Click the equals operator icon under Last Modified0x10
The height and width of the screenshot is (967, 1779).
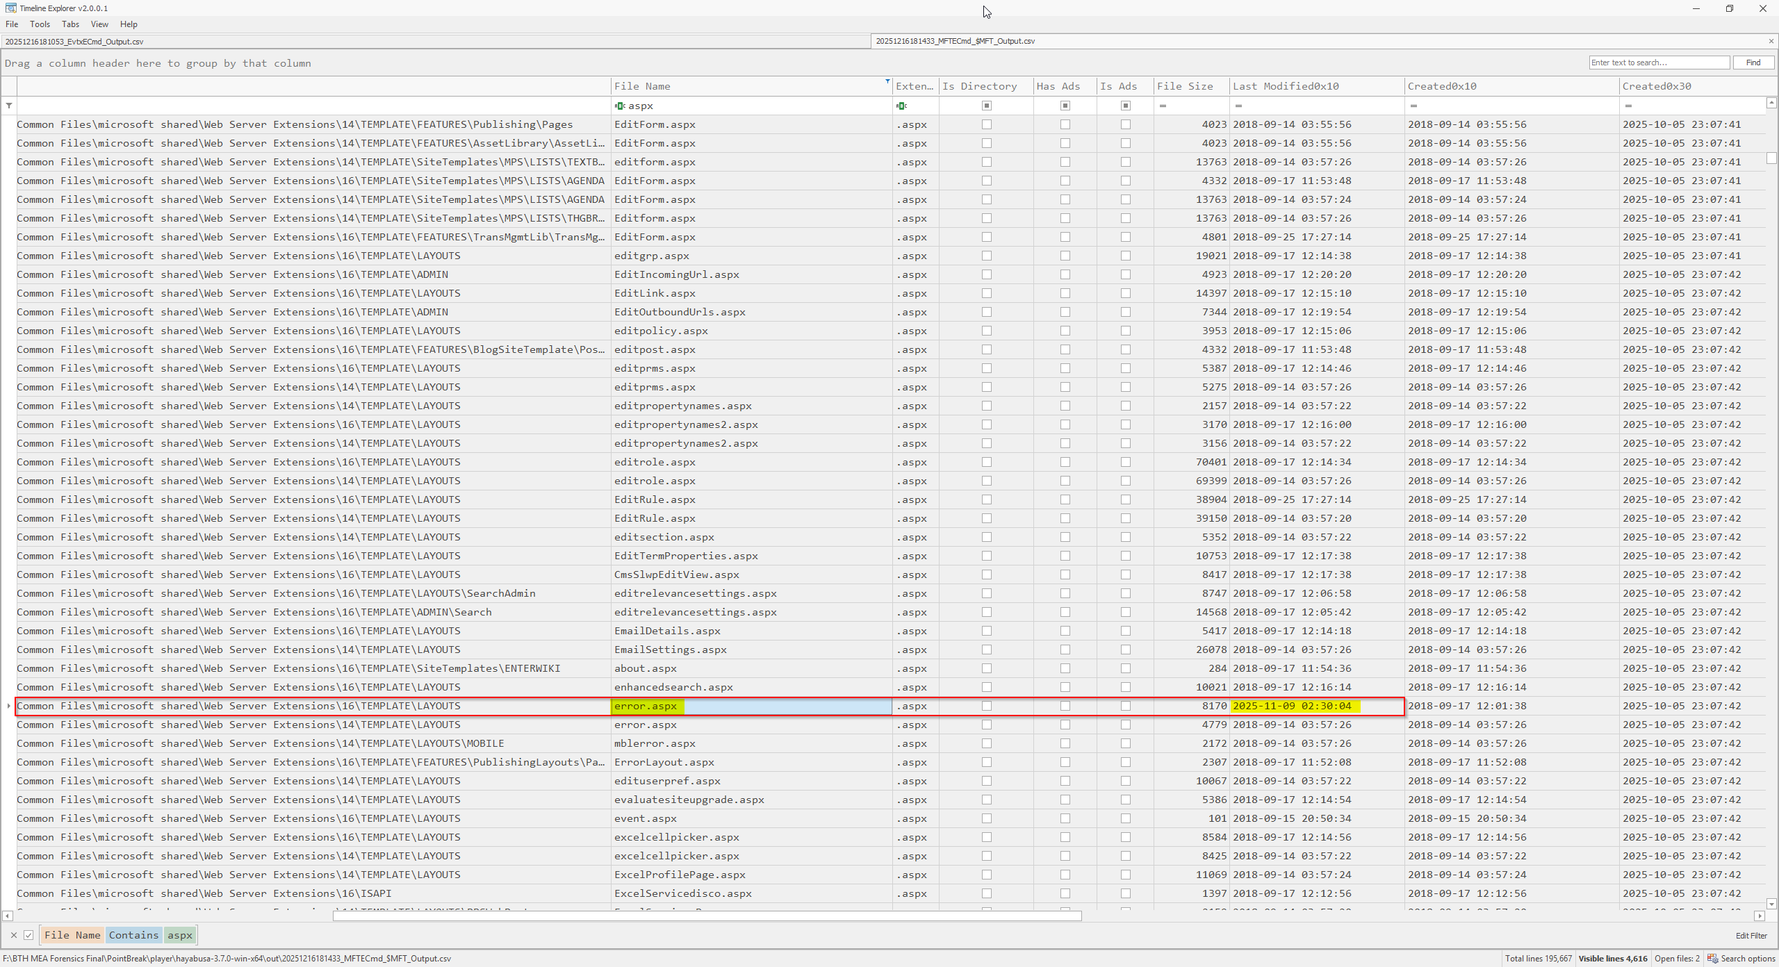coord(1238,106)
